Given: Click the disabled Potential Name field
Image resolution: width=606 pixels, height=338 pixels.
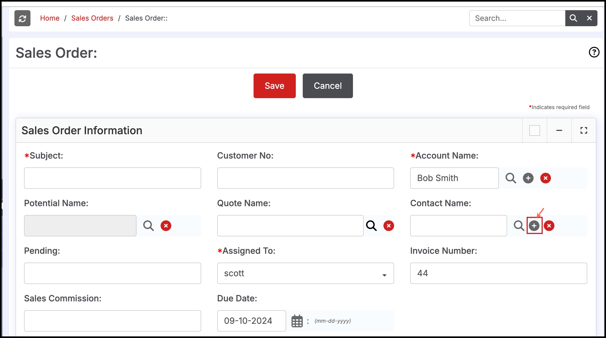Looking at the screenshot, I should [80, 226].
